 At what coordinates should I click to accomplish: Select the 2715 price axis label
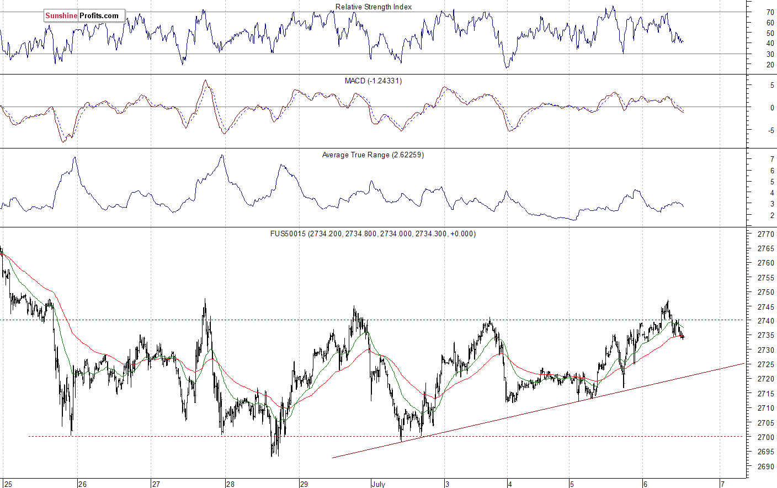point(766,394)
